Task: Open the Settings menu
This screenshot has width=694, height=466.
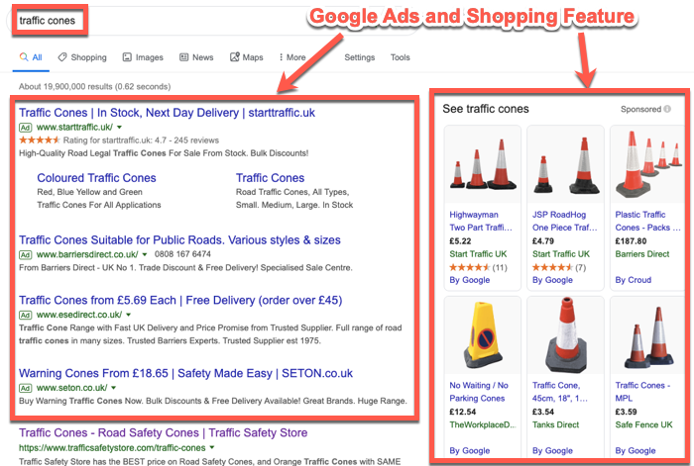Action: [x=359, y=57]
